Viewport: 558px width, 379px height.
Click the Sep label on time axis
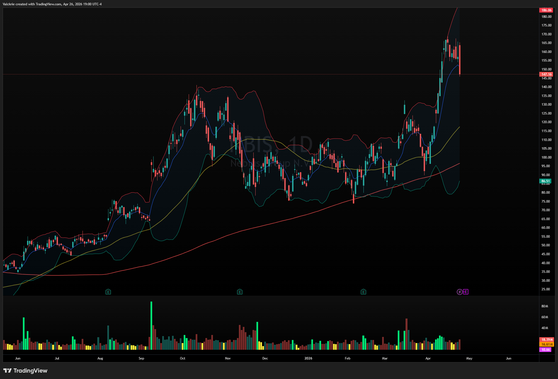coord(141,358)
